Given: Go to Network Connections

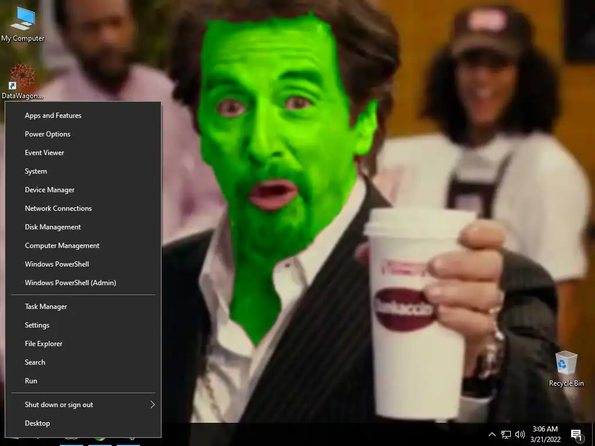Looking at the screenshot, I should [x=83, y=208].
